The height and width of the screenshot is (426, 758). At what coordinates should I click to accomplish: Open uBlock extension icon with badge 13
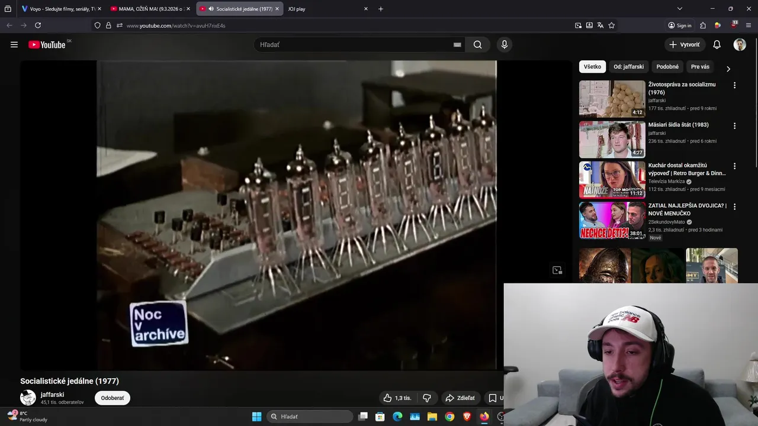pyautogui.click(x=734, y=25)
